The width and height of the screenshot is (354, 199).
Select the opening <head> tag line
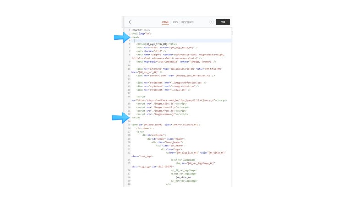coord(136,37)
